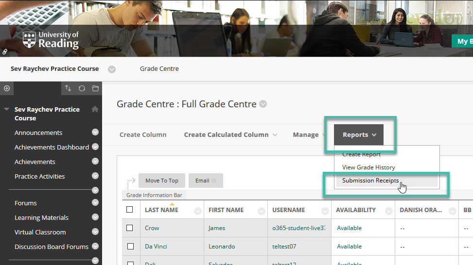473x265 pixels.
Task: Sort by Last Name column header
Action: (162, 210)
